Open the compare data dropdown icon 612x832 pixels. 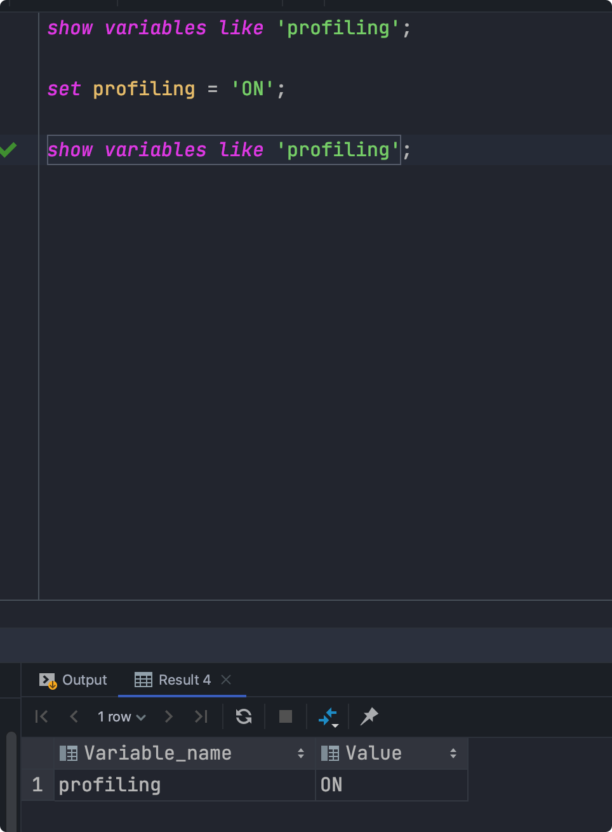click(328, 717)
